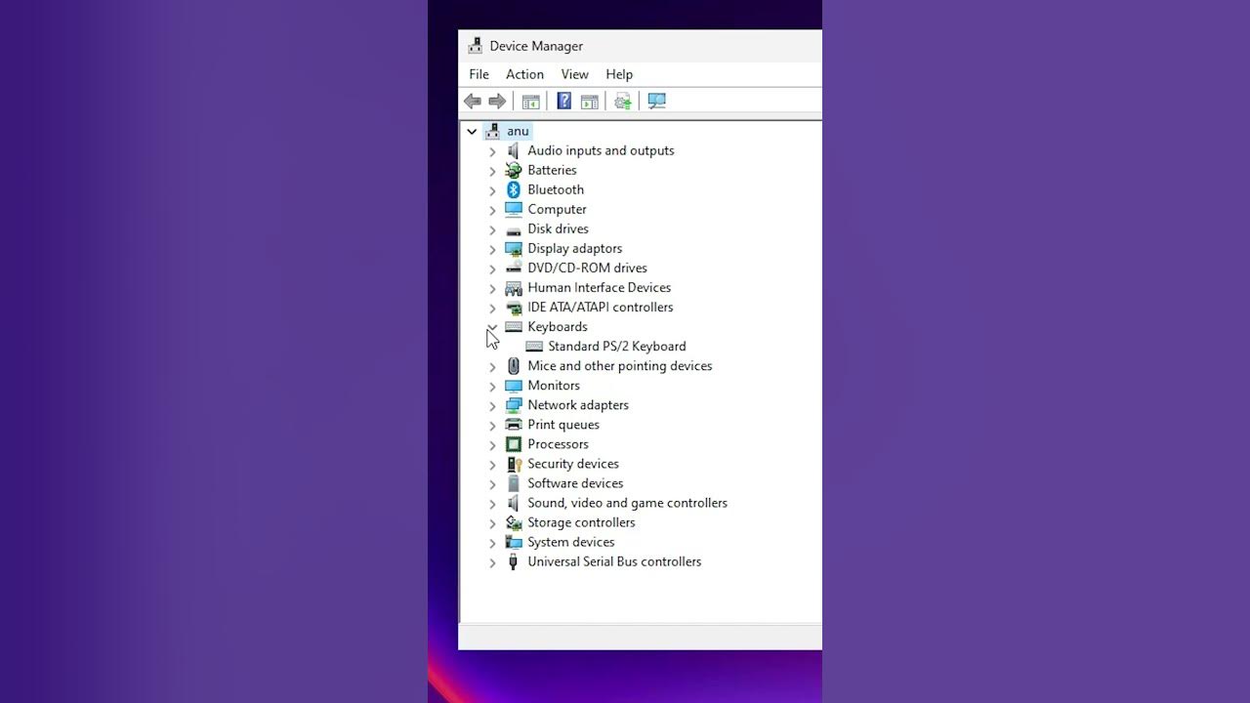Click the IDE ATA/ATAPI controllers icon
1250x703 pixels.
514,308
